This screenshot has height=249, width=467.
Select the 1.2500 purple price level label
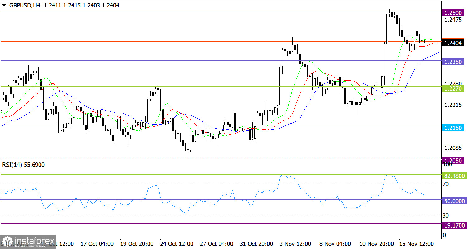[454, 13]
